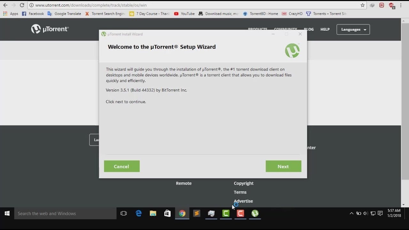This screenshot has width=409, height=230.
Task: Open the COMMUNITY menu on the µTorrent site
Action: [x=285, y=29]
